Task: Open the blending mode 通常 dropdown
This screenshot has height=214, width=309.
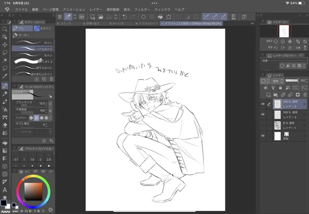Action: point(278,81)
